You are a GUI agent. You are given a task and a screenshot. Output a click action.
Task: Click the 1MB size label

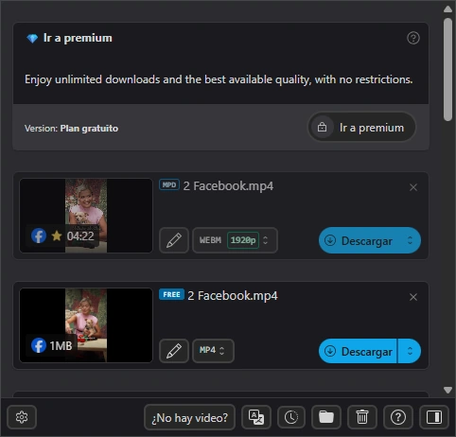(x=61, y=346)
